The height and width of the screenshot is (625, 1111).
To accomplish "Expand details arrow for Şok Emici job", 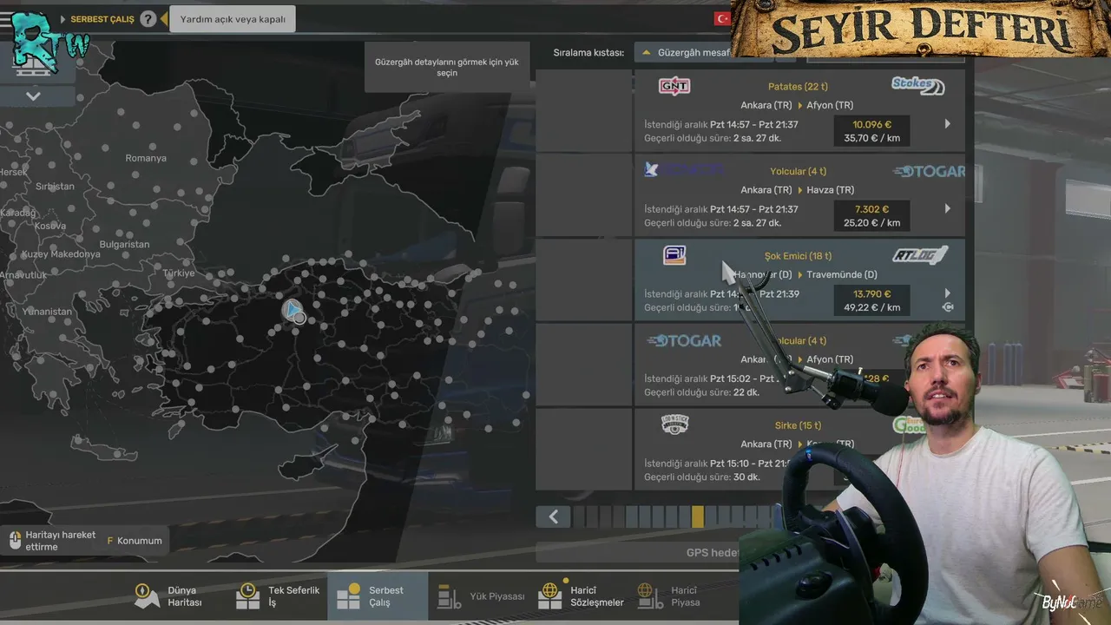I will point(947,293).
